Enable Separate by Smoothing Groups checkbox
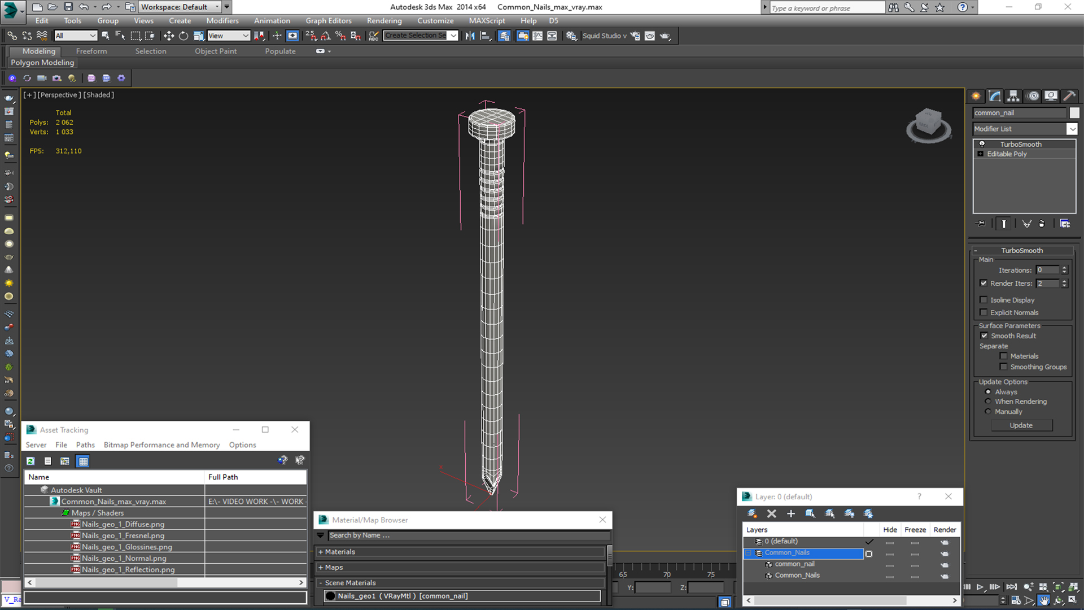Screen dimensions: 1084x610 [x=1003, y=367]
